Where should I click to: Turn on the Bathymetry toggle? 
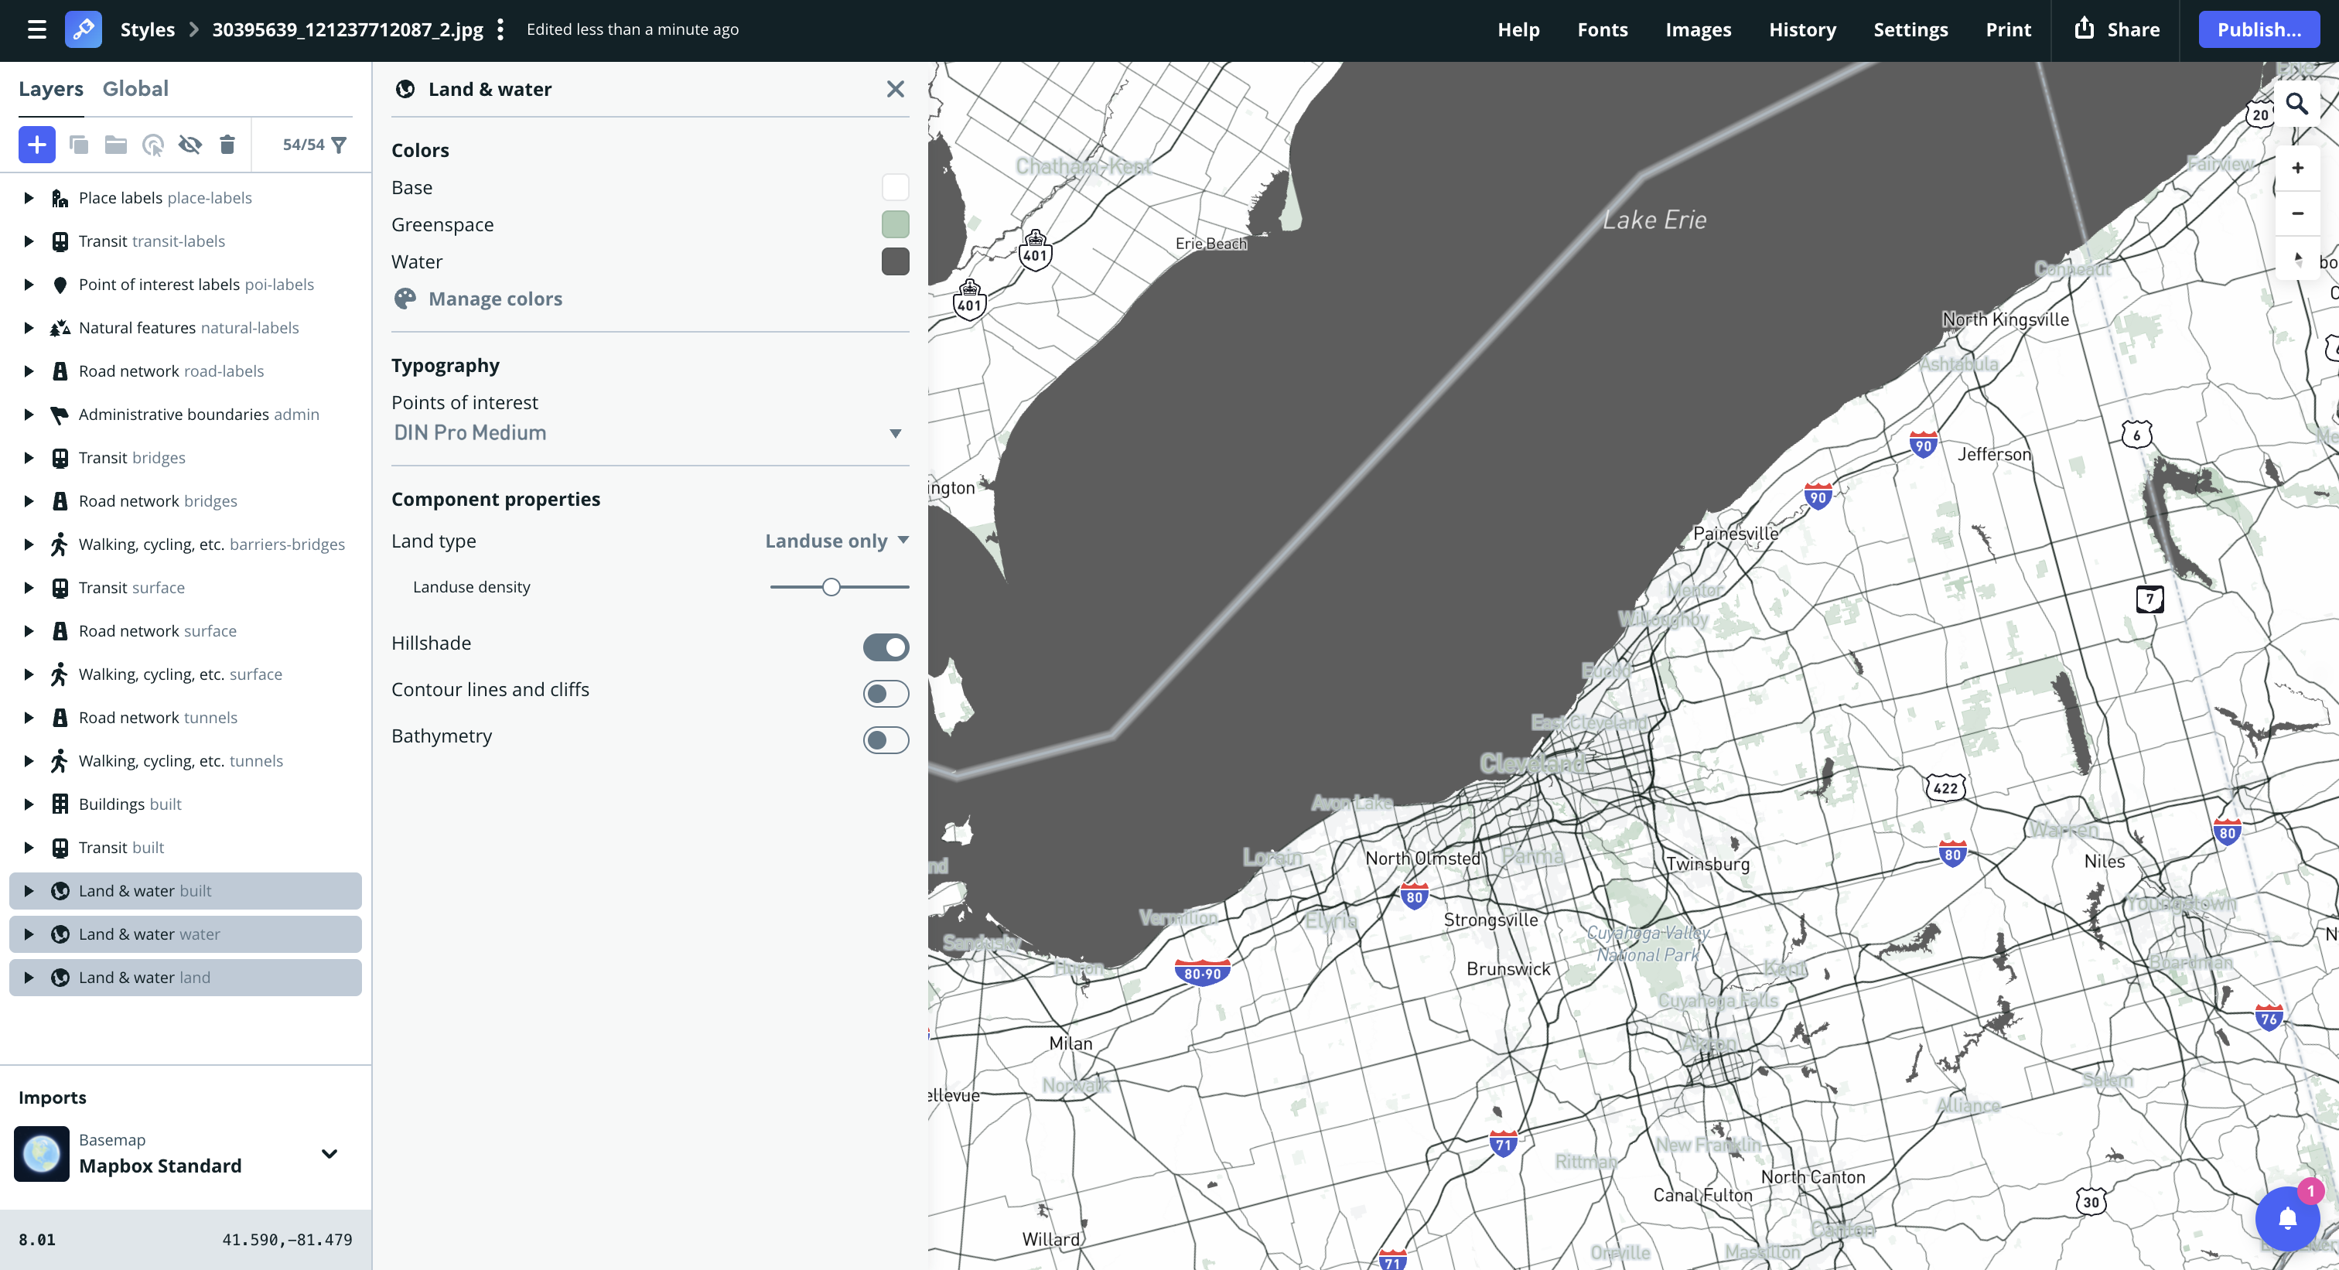point(886,740)
